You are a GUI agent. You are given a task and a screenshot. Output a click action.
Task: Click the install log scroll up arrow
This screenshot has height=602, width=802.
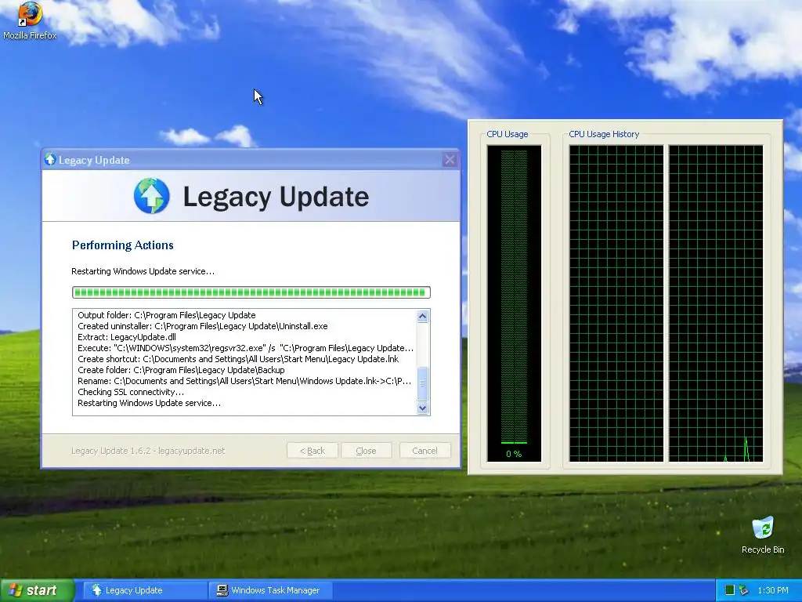(422, 317)
